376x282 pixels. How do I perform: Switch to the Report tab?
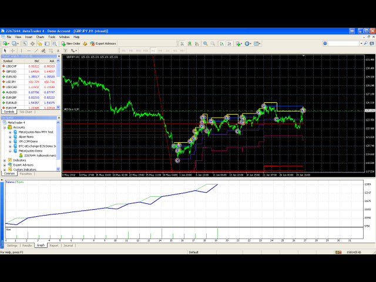pos(54,246)
